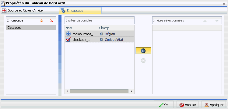This screenshot has width=228, height=109.
Task: Click the remove prompt double-arrow icon
Action: (143, 61)
